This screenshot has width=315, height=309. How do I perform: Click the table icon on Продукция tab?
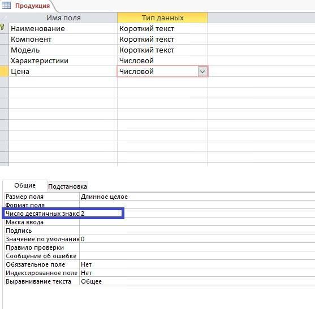[x=6, y=6]
